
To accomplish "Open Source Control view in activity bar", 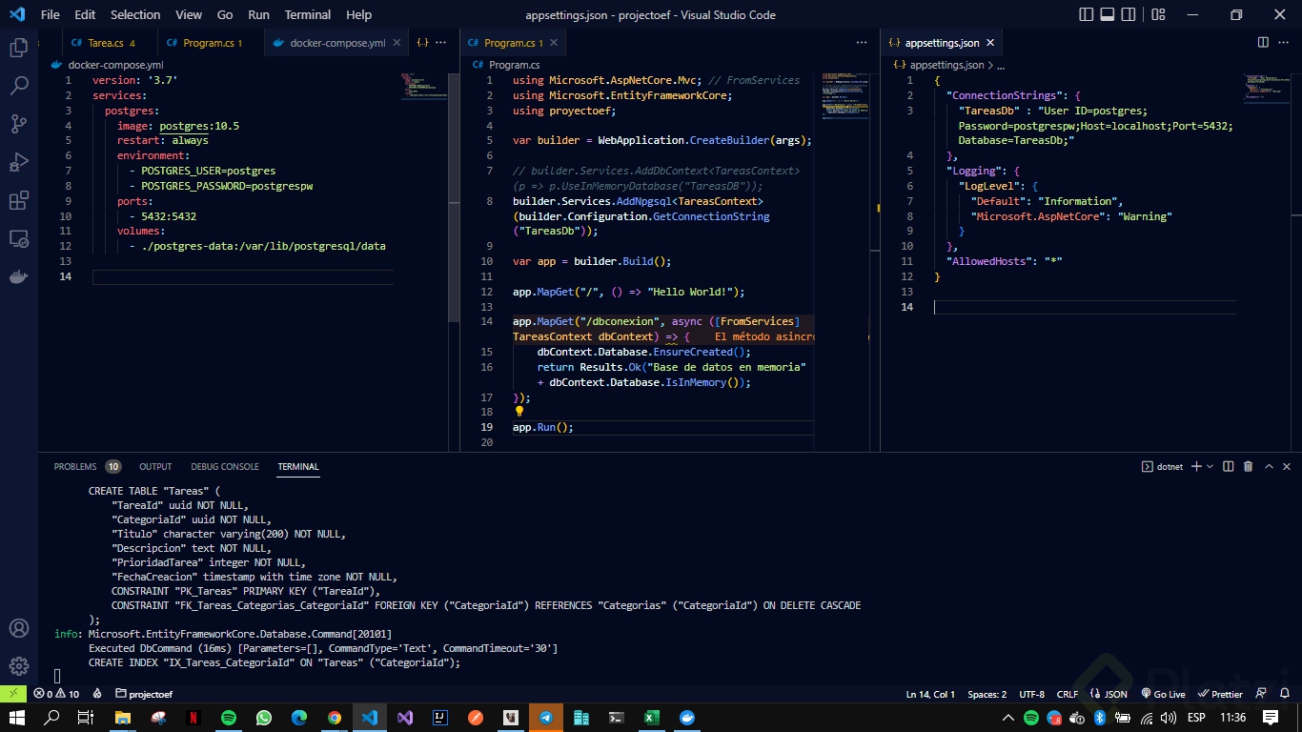I will pyautogui.click(x=18, y=124).
